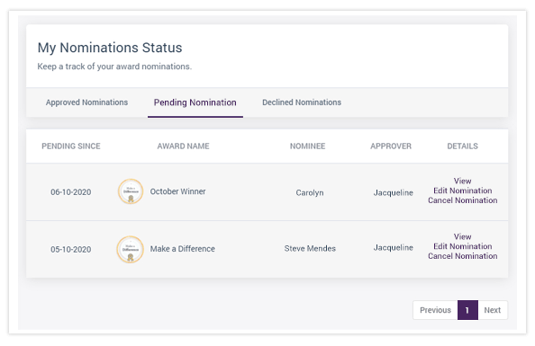Click nominee name Carolyn
The image size is (535, 346).
[310, 192]
